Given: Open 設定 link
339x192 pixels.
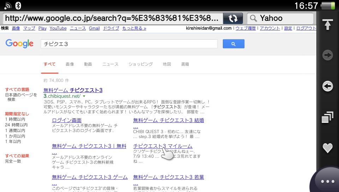Looking at the screenshot, I should [288, 28].
